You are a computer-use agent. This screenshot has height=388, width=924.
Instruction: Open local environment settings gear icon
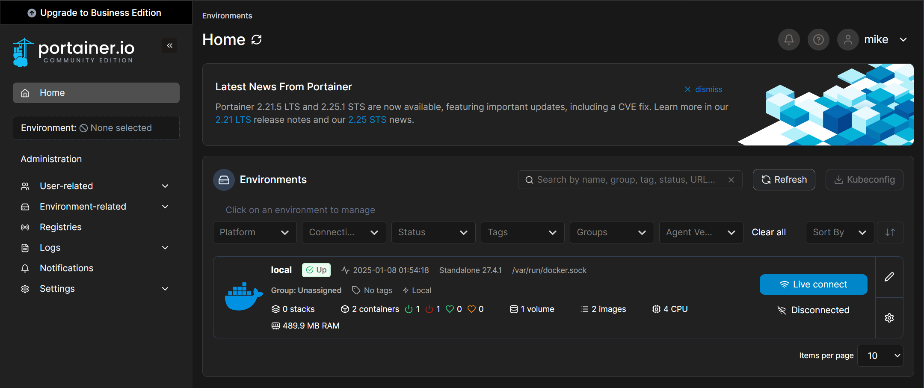point(889,318)
